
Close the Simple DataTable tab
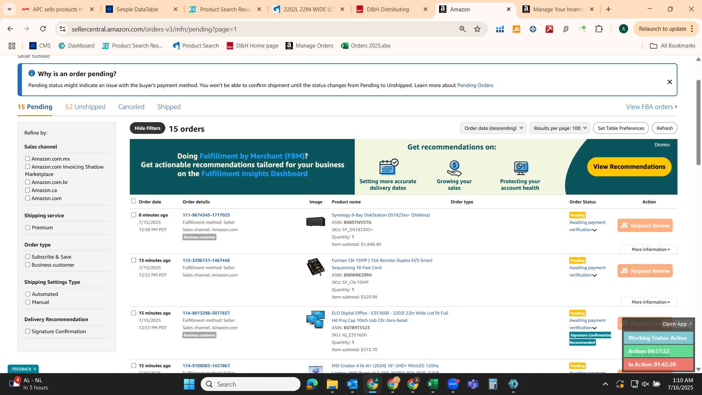click(x=175, y=9)
